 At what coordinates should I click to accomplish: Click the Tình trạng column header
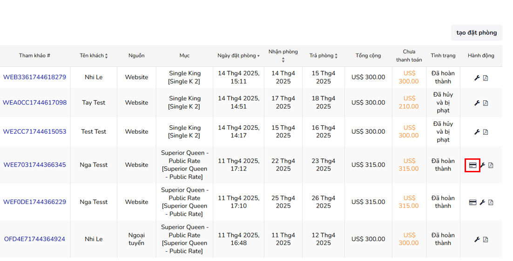point(443,55)
